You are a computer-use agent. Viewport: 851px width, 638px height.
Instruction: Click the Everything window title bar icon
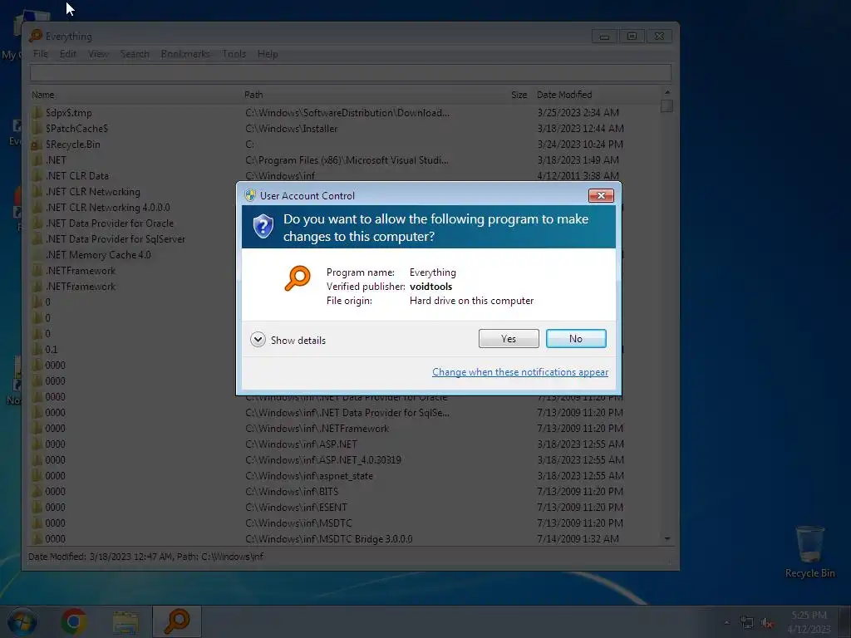tap(36, 36)
